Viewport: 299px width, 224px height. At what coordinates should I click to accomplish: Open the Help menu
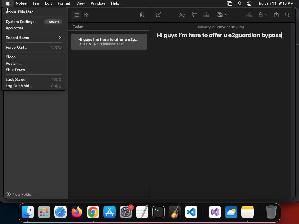115,3
